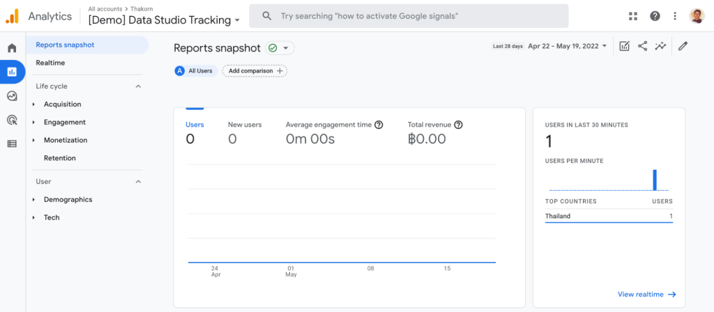Open the property selector dropdown arrow
The height and width of the screenshot is (312, 714).
pyautogui.click(x=237, y=20)
